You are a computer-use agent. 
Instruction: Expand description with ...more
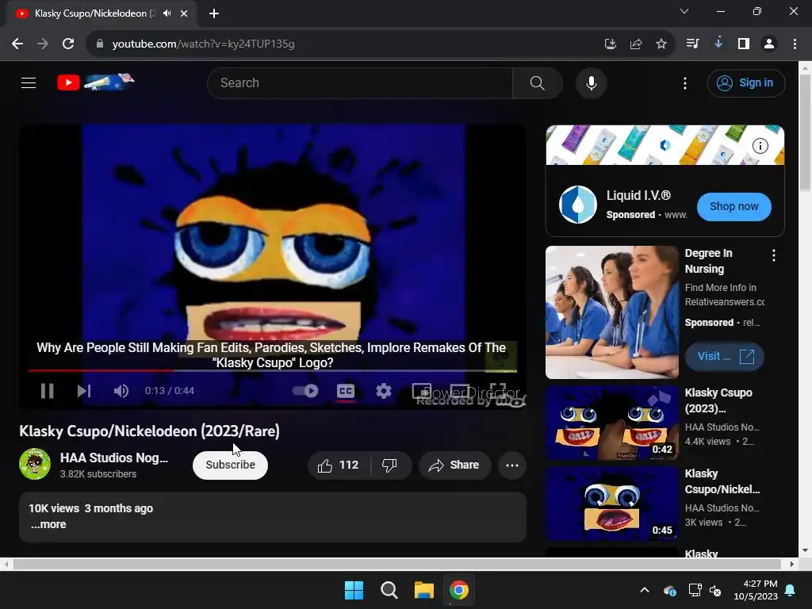pos(48,525)
